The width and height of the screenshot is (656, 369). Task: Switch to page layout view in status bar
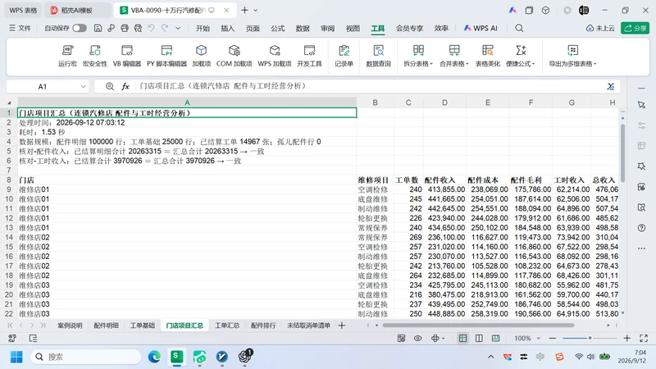pyautogui.click(x=479, y=338)
